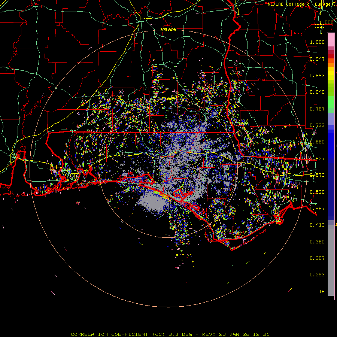Click the 0.680 legend value

pyautogui.click(x=317, y=142)
